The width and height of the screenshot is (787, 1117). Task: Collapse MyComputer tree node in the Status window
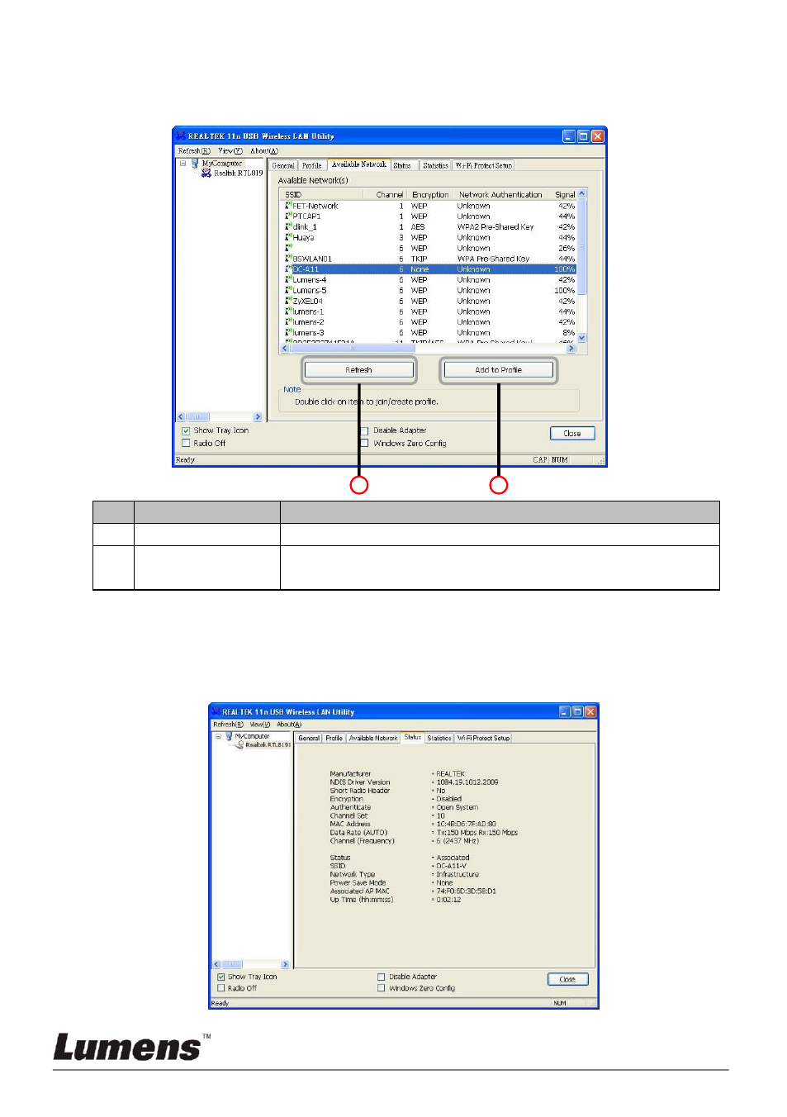pos(219,736)
